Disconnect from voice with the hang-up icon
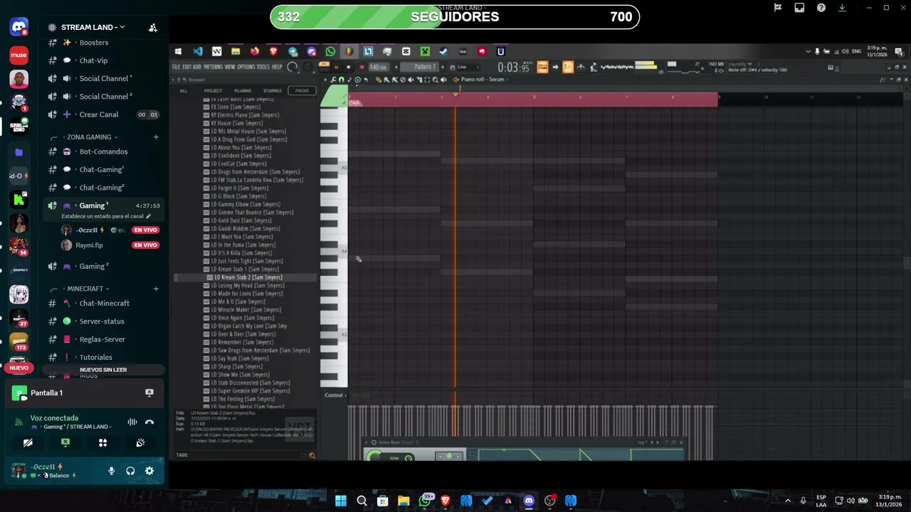 click(149, 422)
